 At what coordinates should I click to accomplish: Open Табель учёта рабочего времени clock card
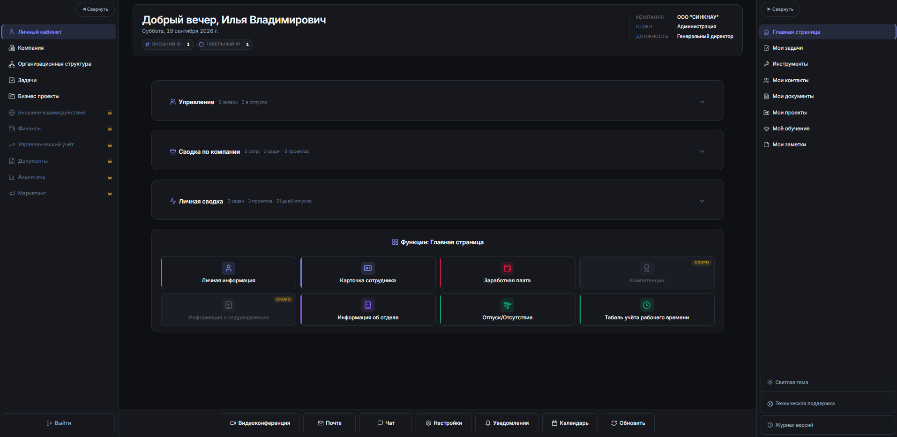647,309
